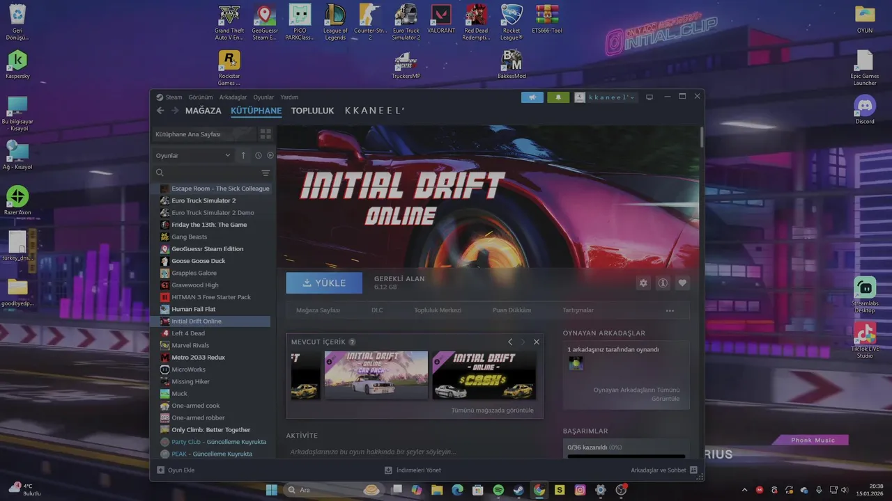
Task: Open the Görünüm menu
Action: (201, 97)
